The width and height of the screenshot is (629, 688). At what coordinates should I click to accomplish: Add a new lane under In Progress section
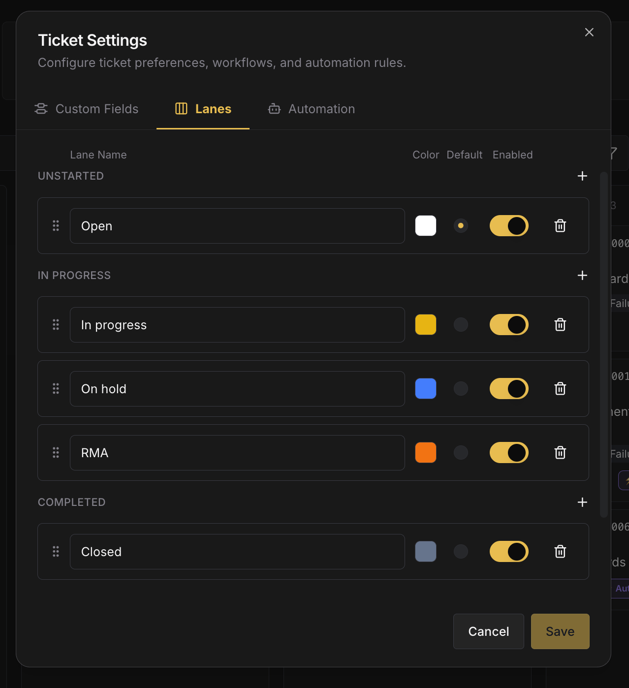(x=582, y=275)
